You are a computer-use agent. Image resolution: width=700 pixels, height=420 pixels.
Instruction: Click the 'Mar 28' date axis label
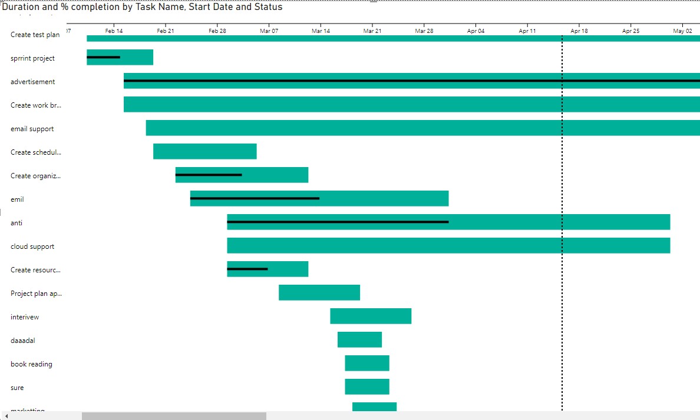(424, 31)
